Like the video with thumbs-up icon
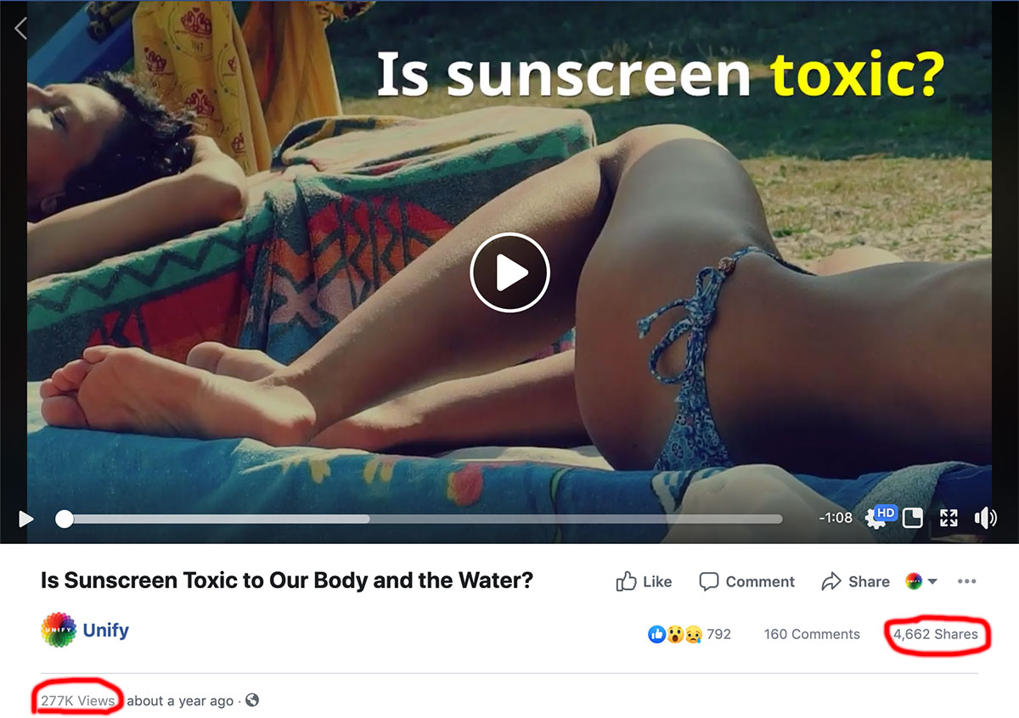 (644, 581)
